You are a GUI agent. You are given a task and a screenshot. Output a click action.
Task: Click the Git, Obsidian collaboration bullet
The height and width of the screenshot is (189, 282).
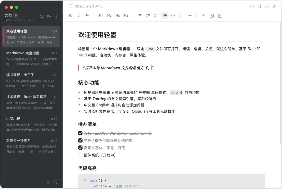pos(129,111)
